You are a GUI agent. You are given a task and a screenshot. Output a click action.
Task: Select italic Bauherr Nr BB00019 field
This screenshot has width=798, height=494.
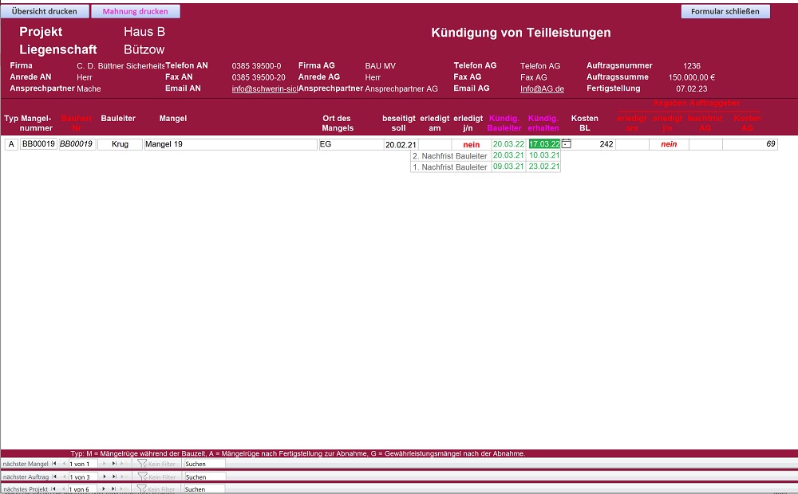tap(77, 144)
